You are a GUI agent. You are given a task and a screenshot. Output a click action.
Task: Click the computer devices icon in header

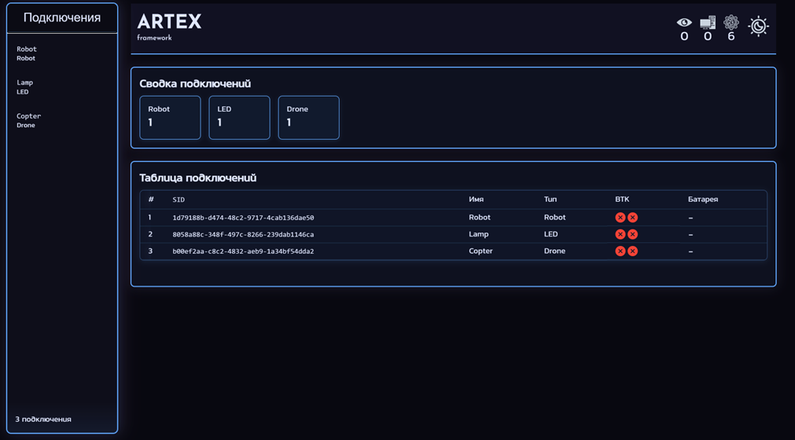[708, 23]
